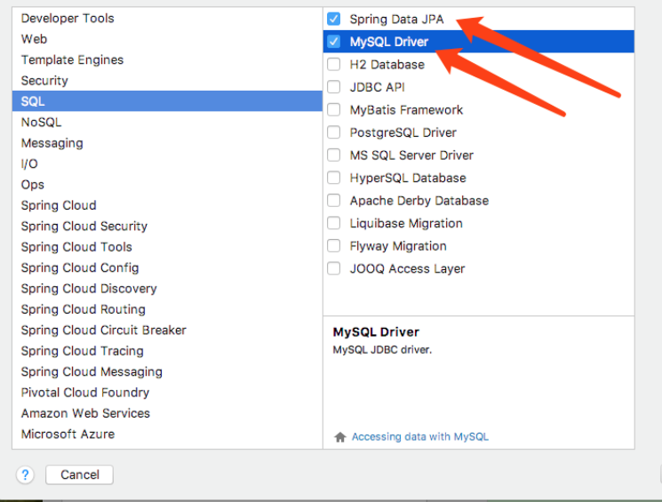Image resolution: width=662 pixels, height=502 pixels.
Task: Click the Apache Derby Database label
Action: tap(419, 201)
